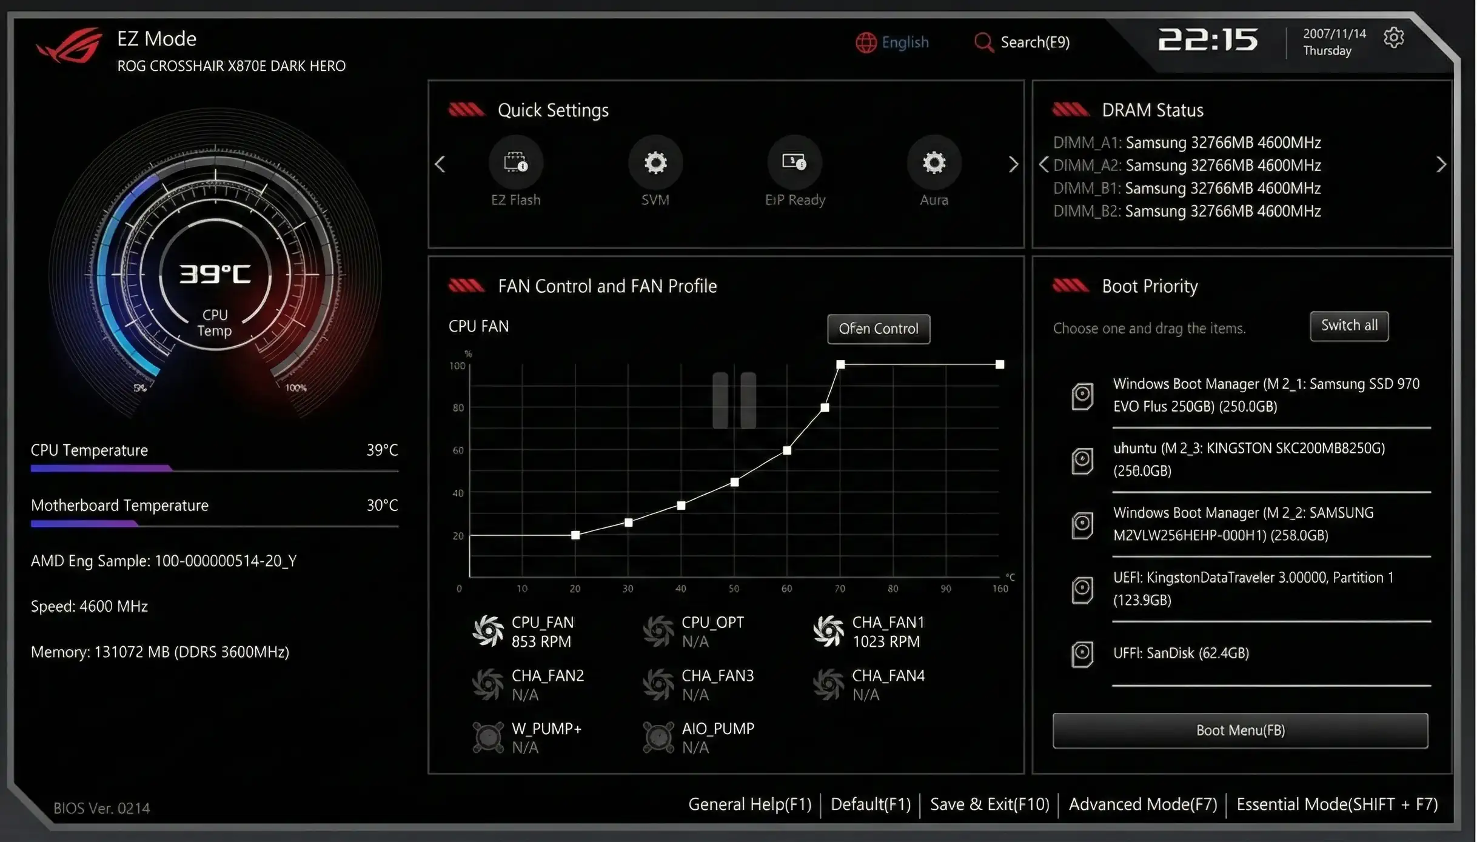Change language from English
The height and width of the screenshot is (842, 1477).
[x=905, y=42]
